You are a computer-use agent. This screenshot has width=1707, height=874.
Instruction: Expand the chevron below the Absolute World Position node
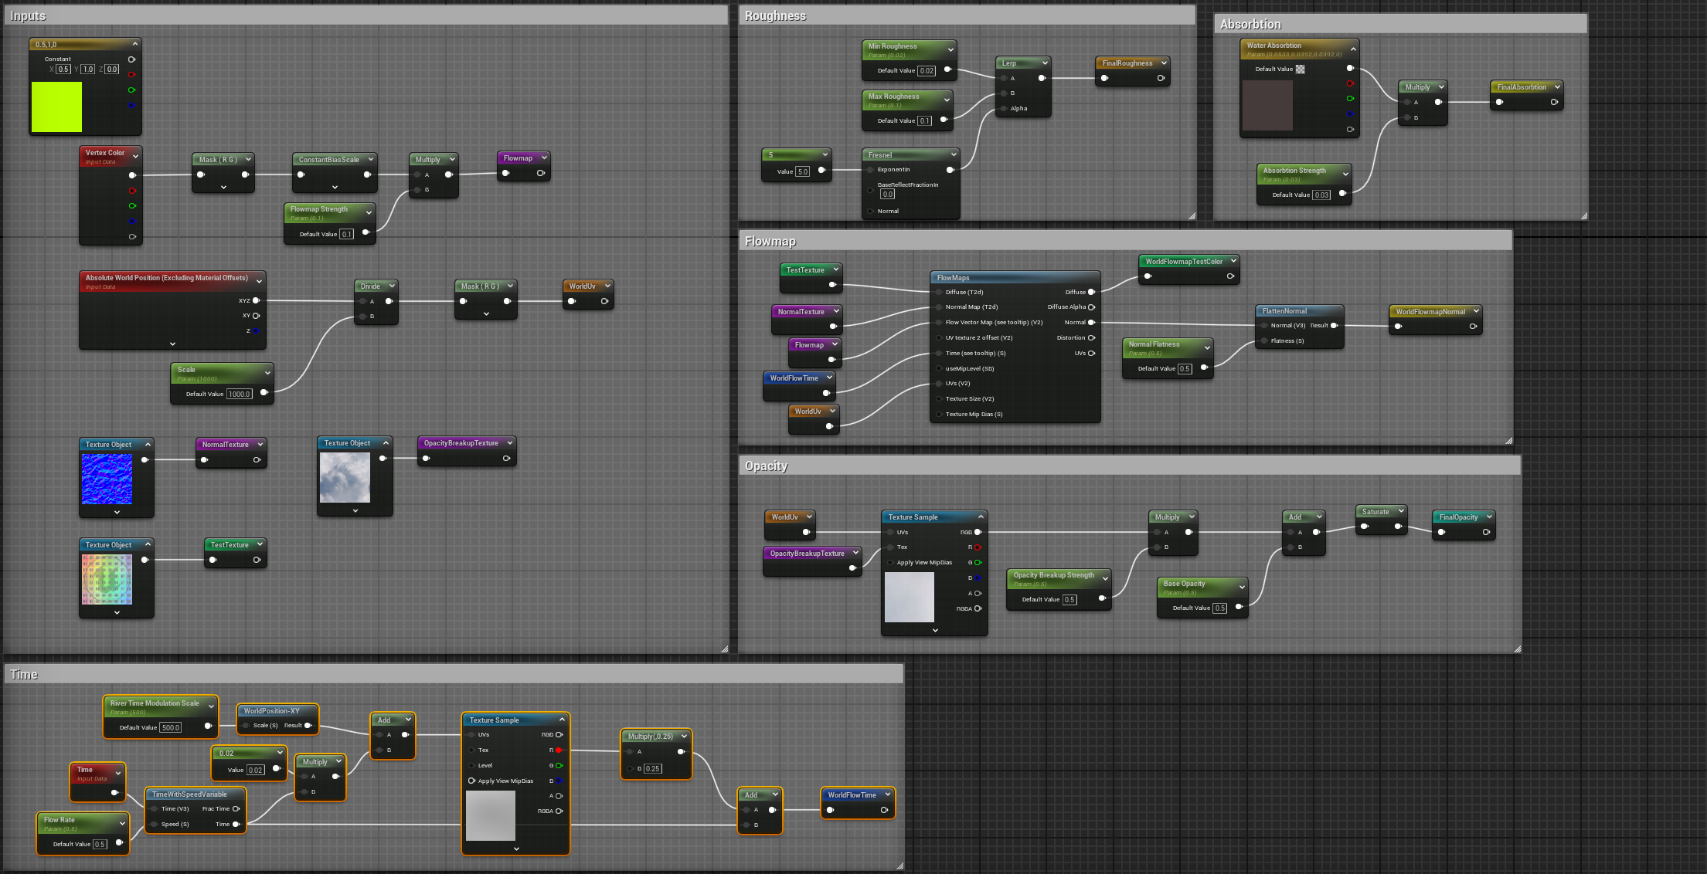pos(172,344)
